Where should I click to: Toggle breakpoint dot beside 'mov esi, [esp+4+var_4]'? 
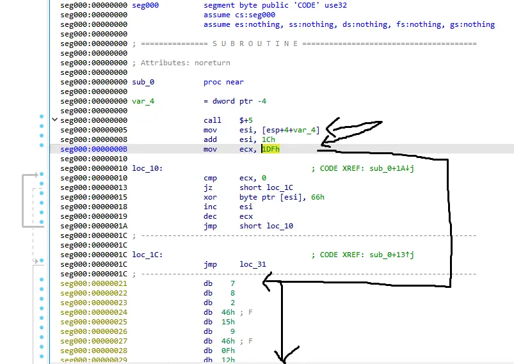42,126
